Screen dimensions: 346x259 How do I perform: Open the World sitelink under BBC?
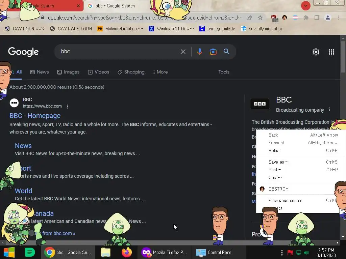point(23,191)
